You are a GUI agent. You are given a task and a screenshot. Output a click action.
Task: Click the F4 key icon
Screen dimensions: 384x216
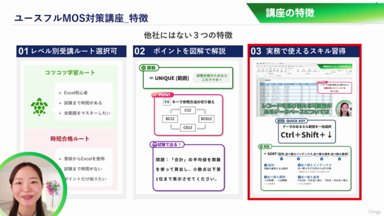[x=167, y=101]
